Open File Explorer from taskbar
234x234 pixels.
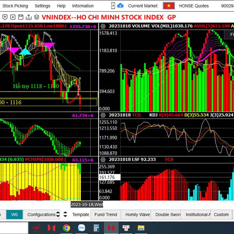click(141, 228)
